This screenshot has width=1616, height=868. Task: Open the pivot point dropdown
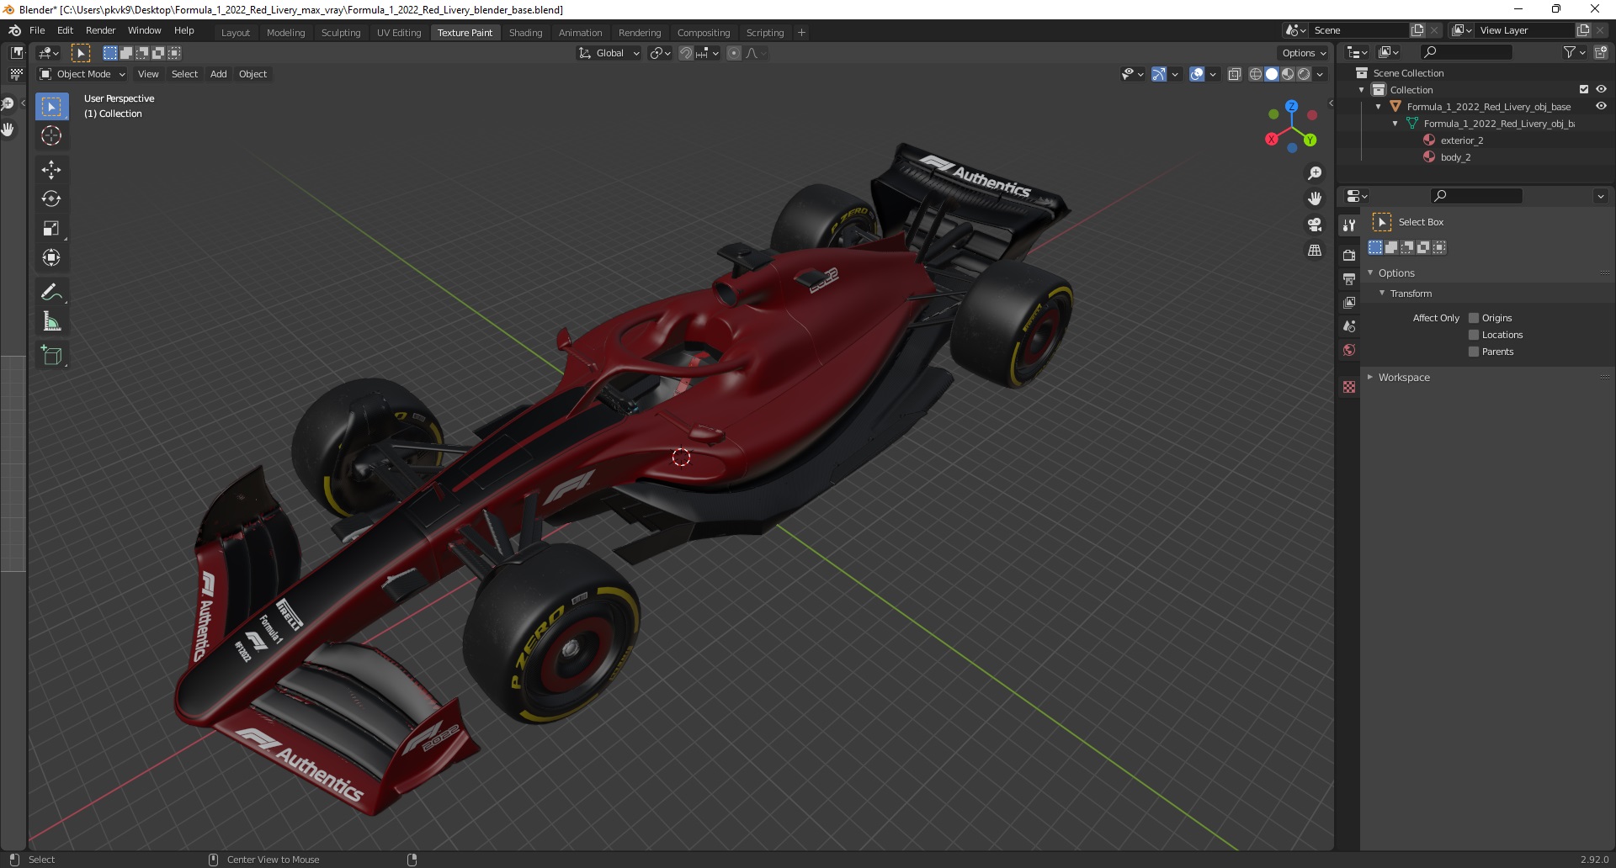click(661, 53)
